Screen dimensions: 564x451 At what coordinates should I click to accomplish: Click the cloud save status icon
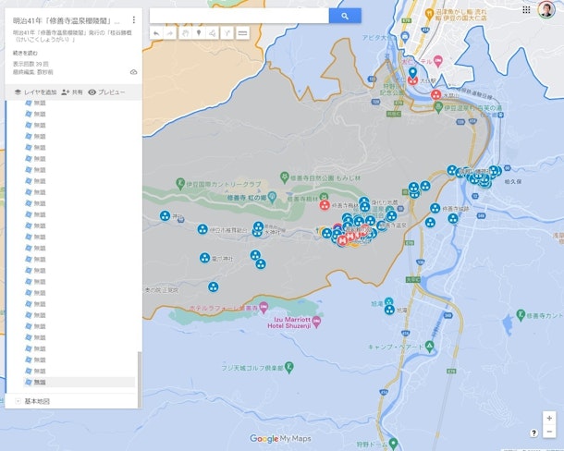[133, 71]
